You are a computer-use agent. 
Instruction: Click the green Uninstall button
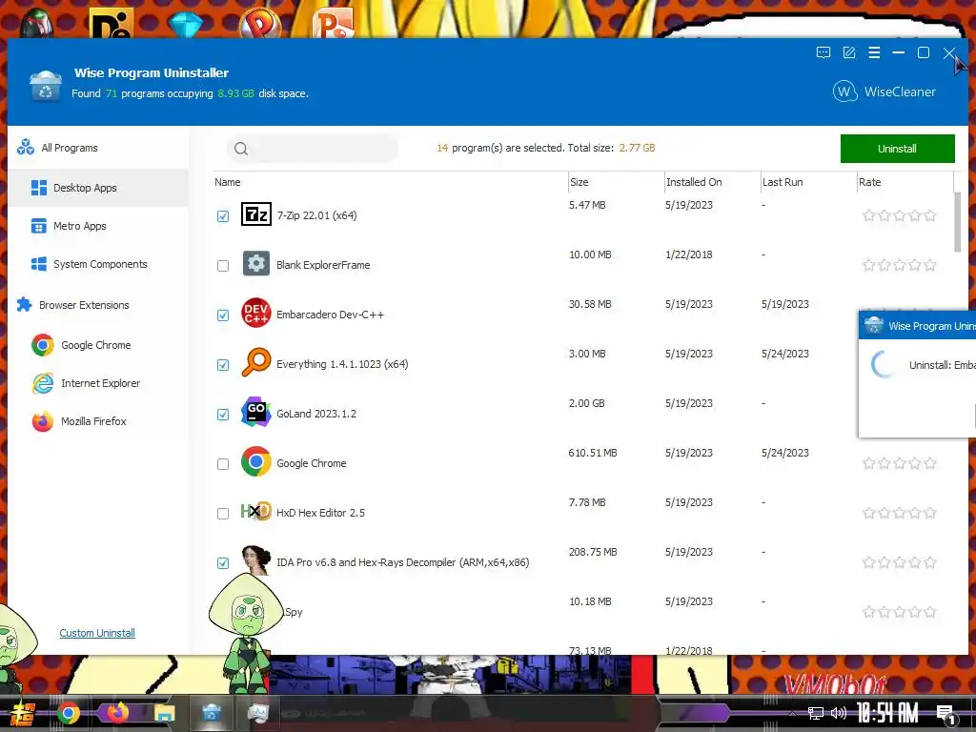tap(897, 148)
